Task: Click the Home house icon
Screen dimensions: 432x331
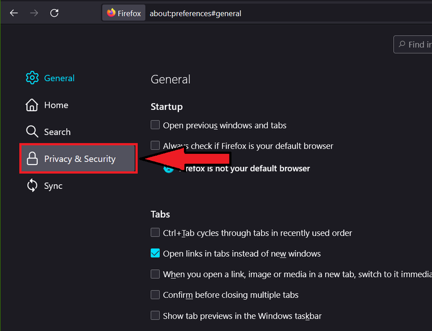Action: (32, 105)
